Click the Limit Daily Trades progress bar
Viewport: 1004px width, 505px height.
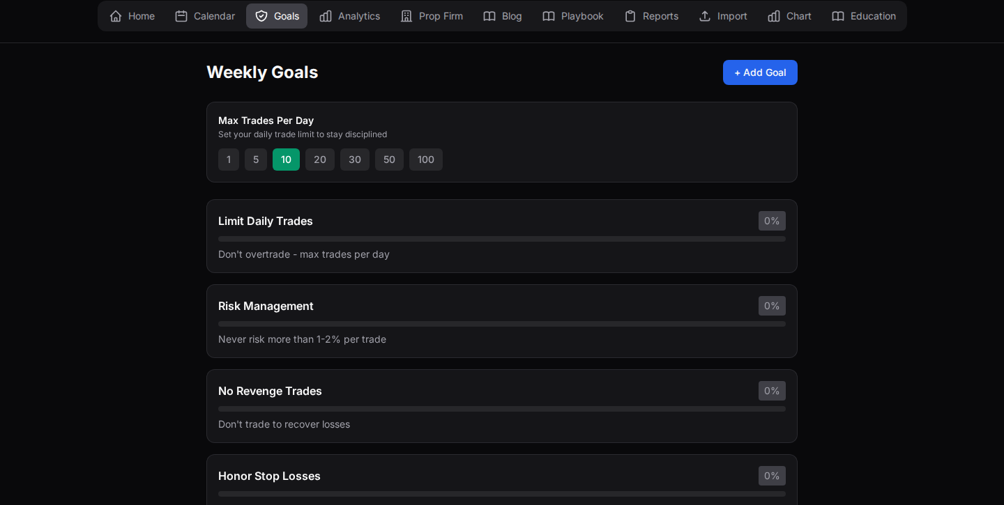[x=502, y=238]
